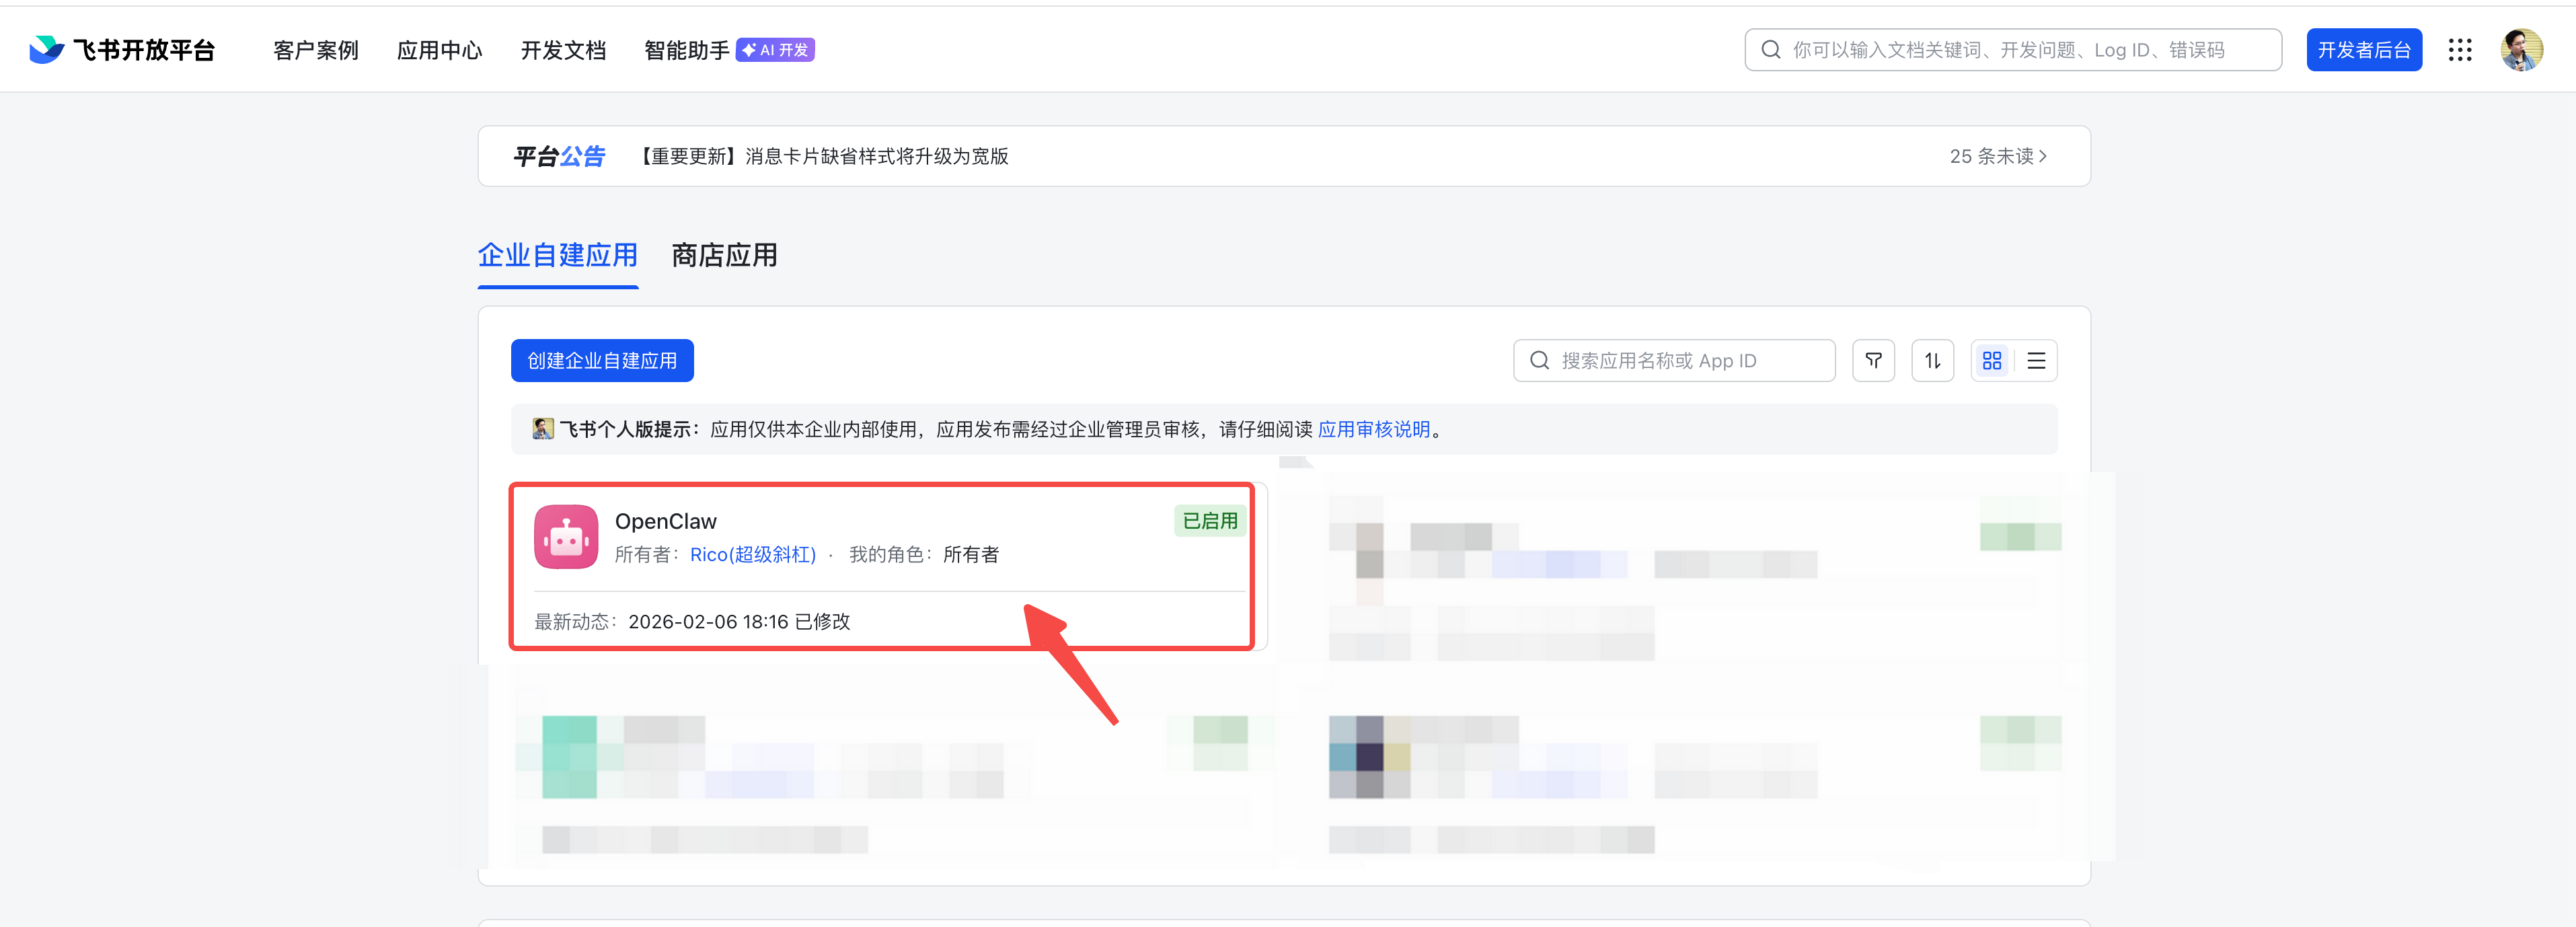Focus the 搜索应用名称或 App ID field
Screen dimensions: 2576x927
1673,360
